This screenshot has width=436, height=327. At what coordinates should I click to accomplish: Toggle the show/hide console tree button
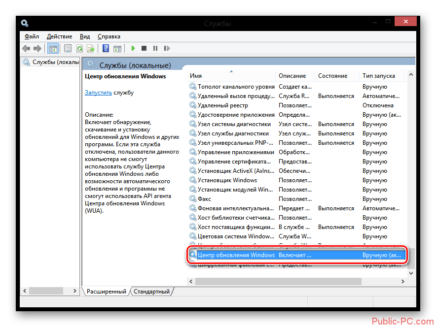pos(52,48)
